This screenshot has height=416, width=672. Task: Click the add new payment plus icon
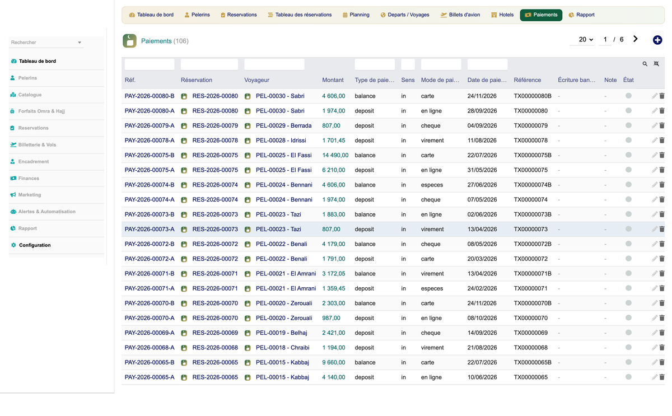(657, 40)
